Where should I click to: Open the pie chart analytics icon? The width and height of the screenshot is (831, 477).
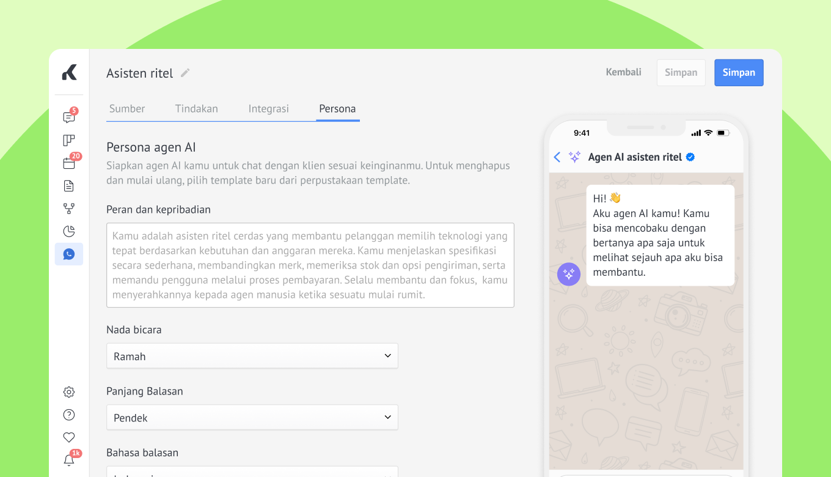pyautogui.click(x=68, y=231)
